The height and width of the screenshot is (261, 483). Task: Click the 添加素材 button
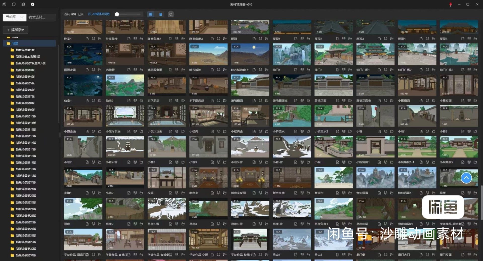coord(16,30)
